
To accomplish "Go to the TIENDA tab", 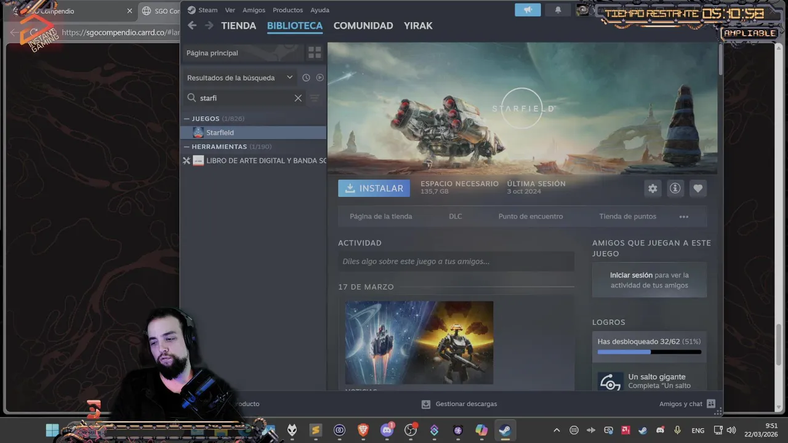I will click(x=238, y=26).
